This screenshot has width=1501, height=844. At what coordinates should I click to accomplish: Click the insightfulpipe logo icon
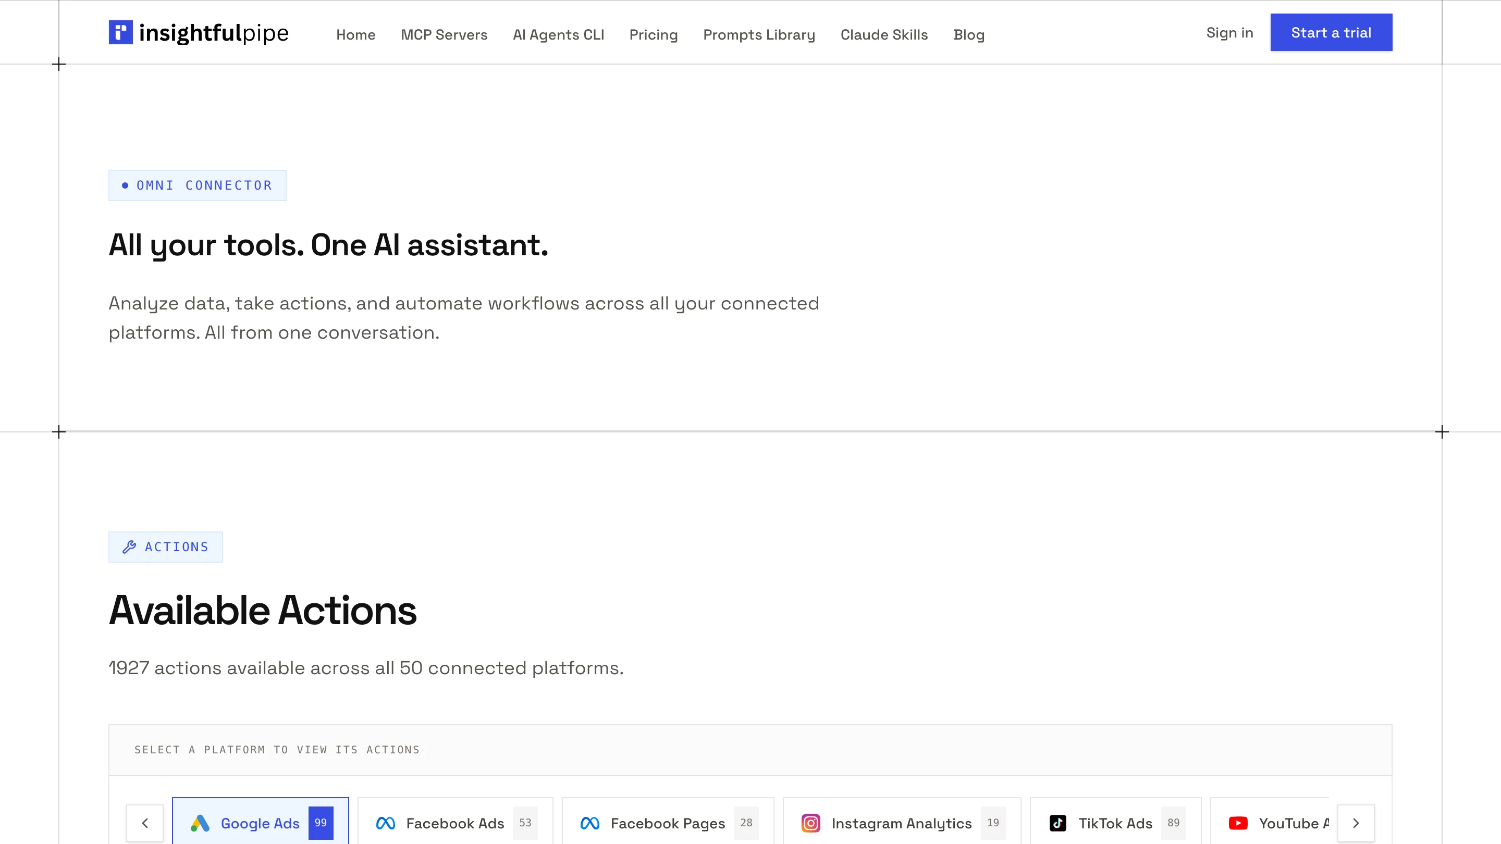pos(120,33)
